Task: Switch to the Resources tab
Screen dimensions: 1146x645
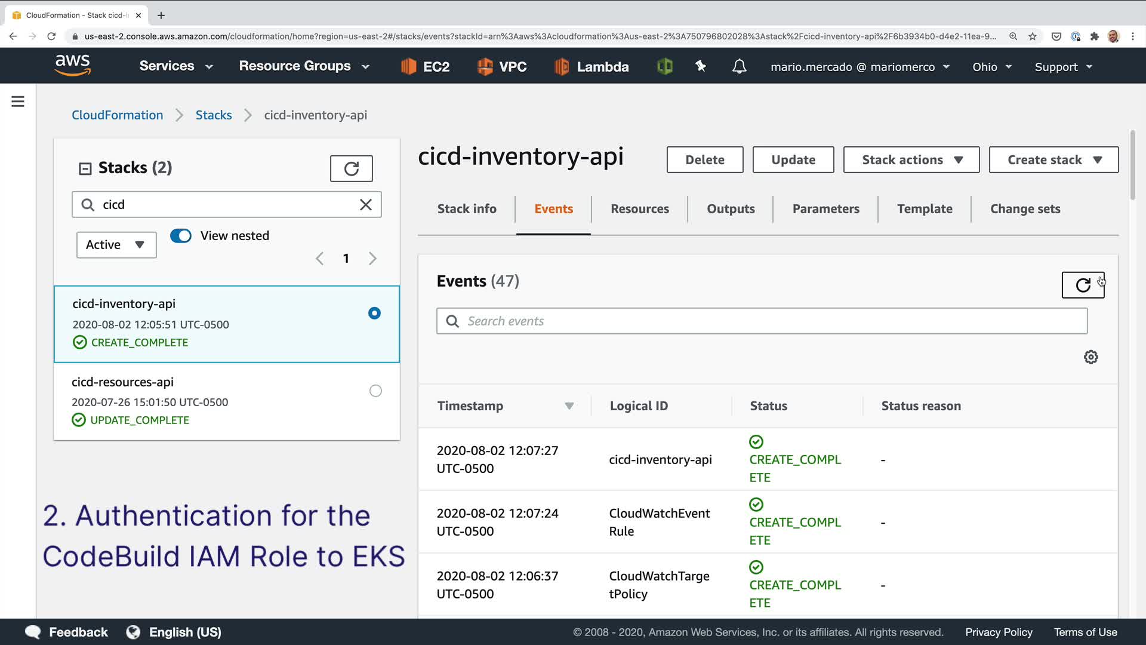Action: 639,209
